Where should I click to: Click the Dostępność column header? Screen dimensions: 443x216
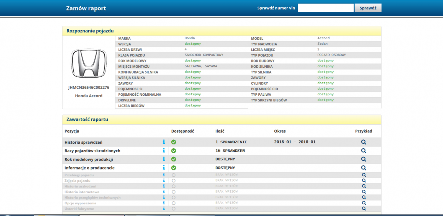pos(182,131)
